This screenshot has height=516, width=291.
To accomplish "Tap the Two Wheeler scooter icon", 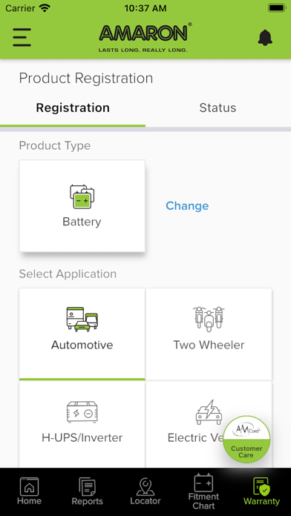I will (209, 319).
